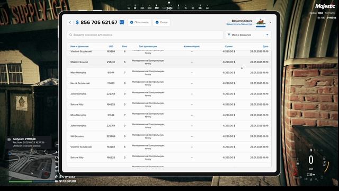Image resolution: width=339 pixels, height=191 pixels.
Task: Open the faction emblem avatar
Action: pos(261,22)
